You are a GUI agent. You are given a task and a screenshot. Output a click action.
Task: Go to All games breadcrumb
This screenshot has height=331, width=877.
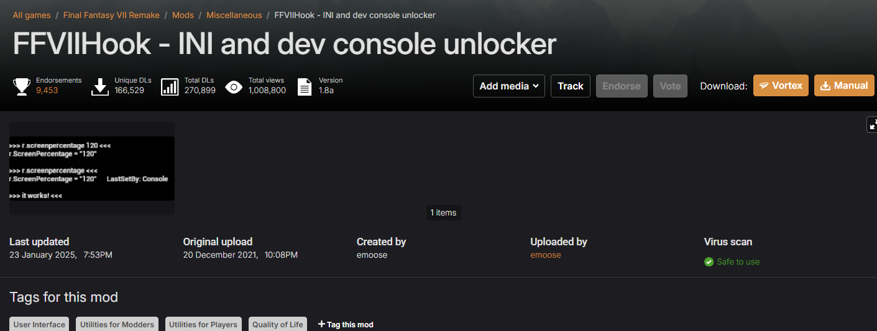tap(32, 15)
